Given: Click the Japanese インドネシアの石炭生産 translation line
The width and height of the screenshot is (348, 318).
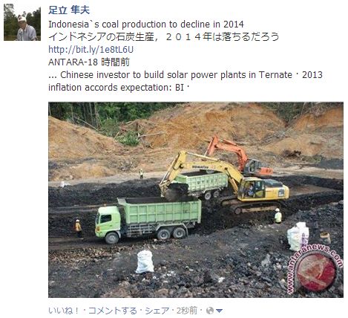Looking at the screenshot, I should click(163, 37).
